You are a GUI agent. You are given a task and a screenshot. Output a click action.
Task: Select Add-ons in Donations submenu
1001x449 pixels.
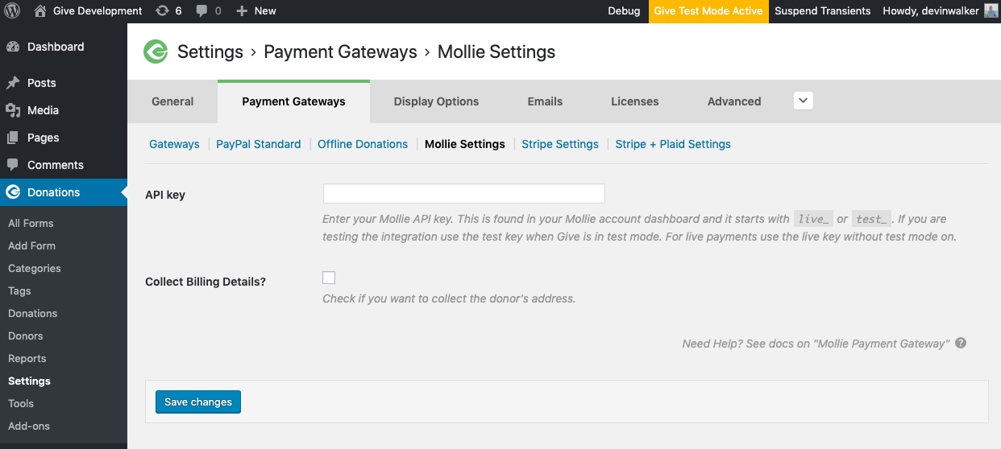tap(29, 426)
